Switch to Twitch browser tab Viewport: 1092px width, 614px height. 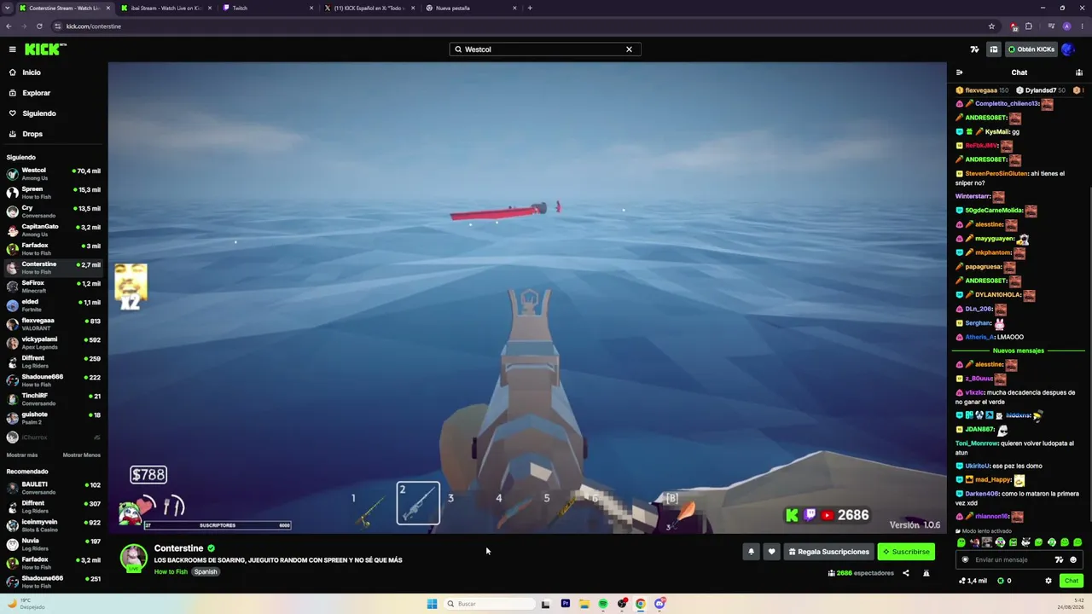pyautogui.click(x=266, y=9)
